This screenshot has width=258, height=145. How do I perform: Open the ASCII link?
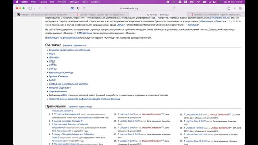52,54
